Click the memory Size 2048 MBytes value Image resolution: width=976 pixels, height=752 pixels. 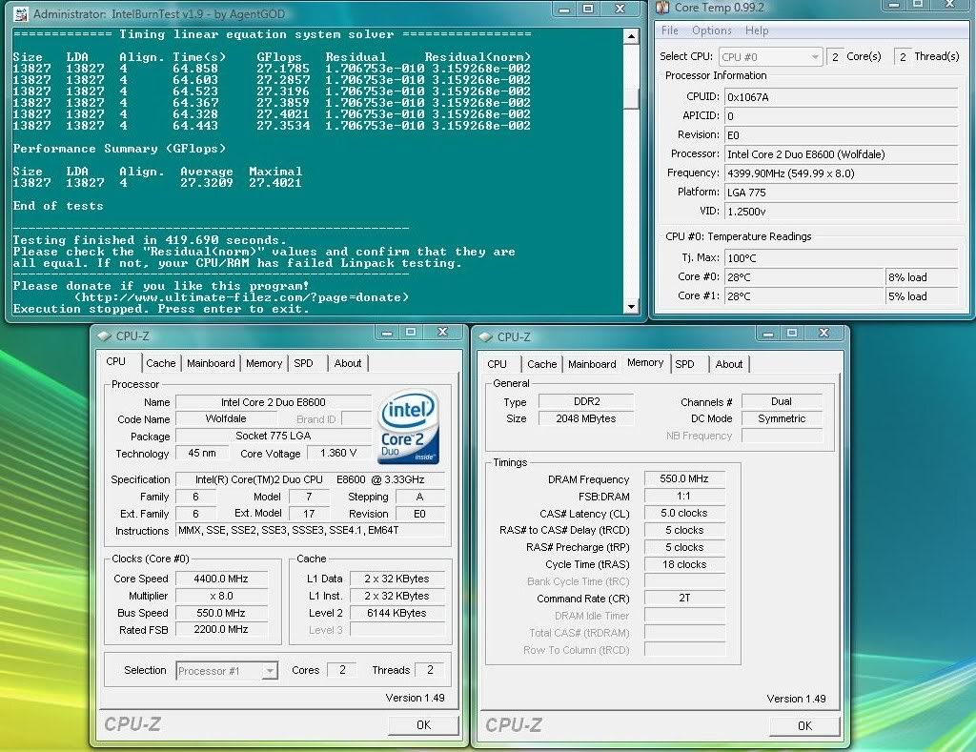tap(586, 419)
